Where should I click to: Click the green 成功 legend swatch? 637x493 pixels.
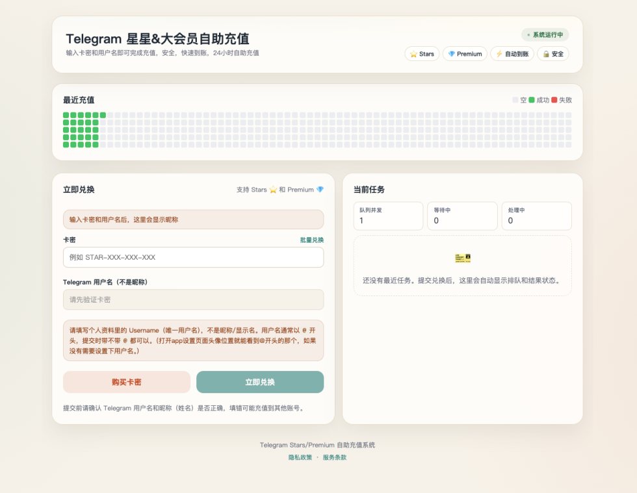(x=532, y=100)
